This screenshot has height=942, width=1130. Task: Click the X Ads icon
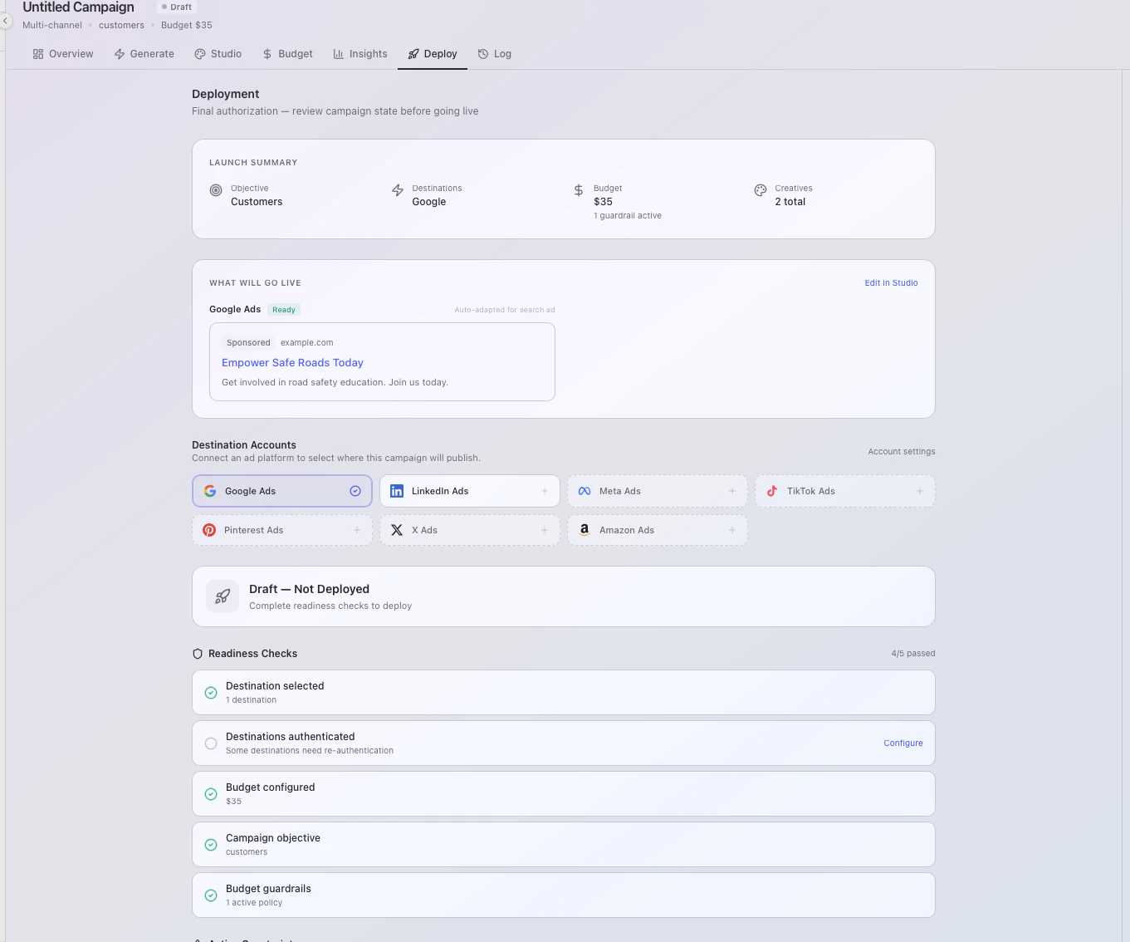397,529
